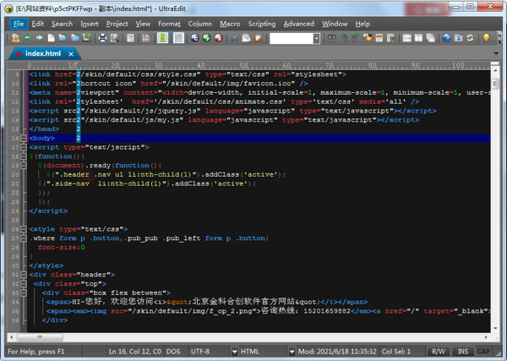Click the Save file icon with green arrow
507x361 pixels.
pyautogui.click(x=87, y=38)
